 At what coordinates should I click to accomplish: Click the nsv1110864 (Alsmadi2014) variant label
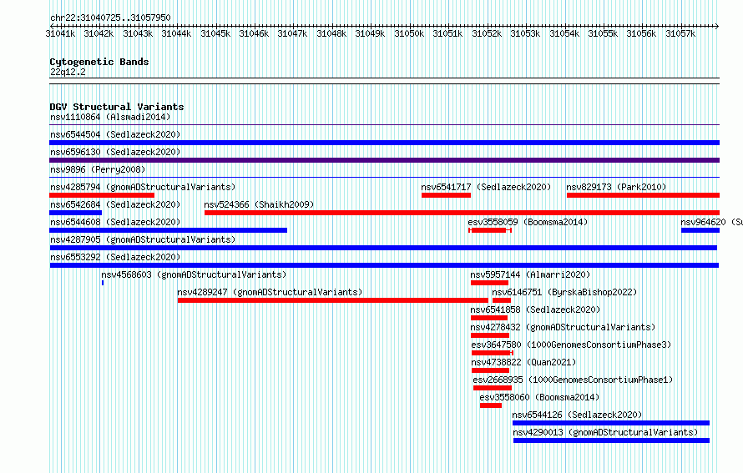[x=110, y=117]
